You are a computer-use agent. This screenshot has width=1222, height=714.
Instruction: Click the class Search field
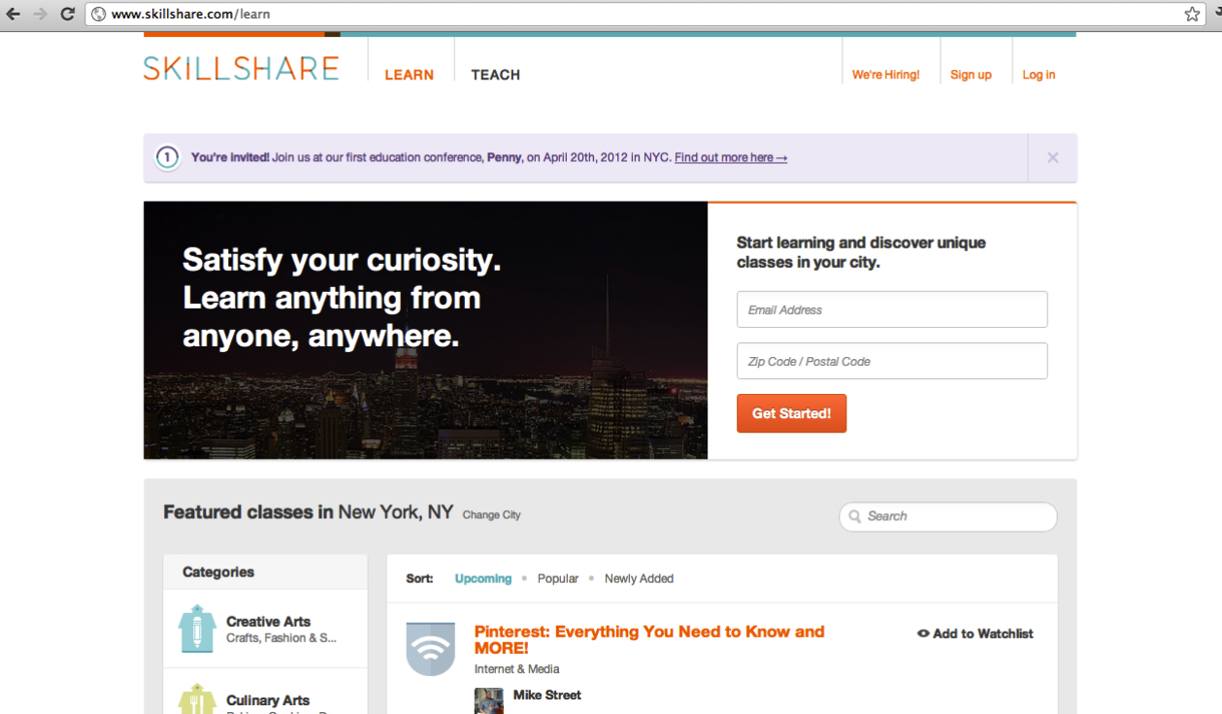(948, 516)
